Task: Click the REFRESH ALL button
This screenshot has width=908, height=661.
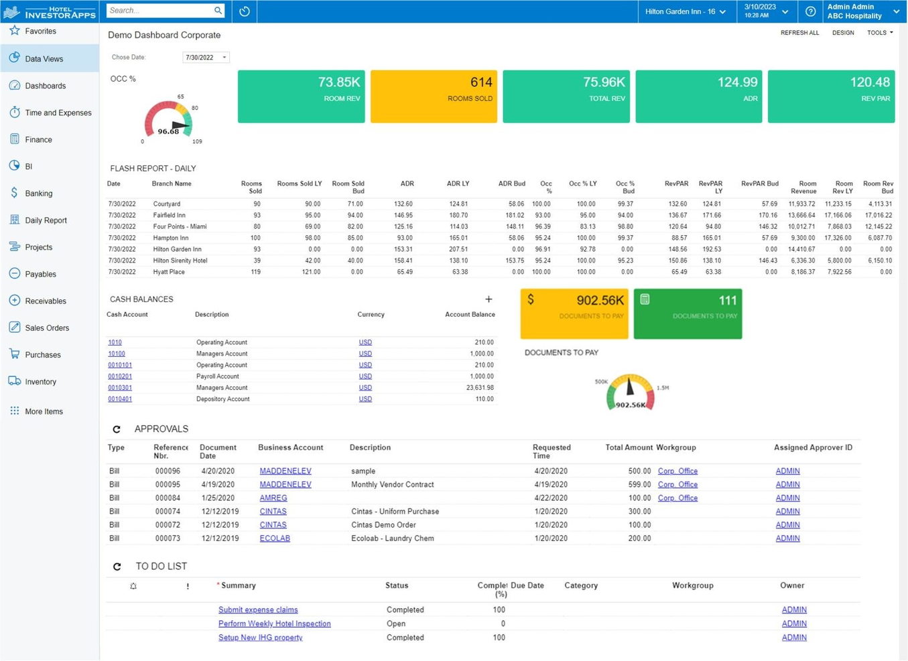Action: (799, 32)
